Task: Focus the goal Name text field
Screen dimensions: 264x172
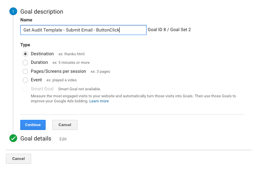Action: click(83, 30)
